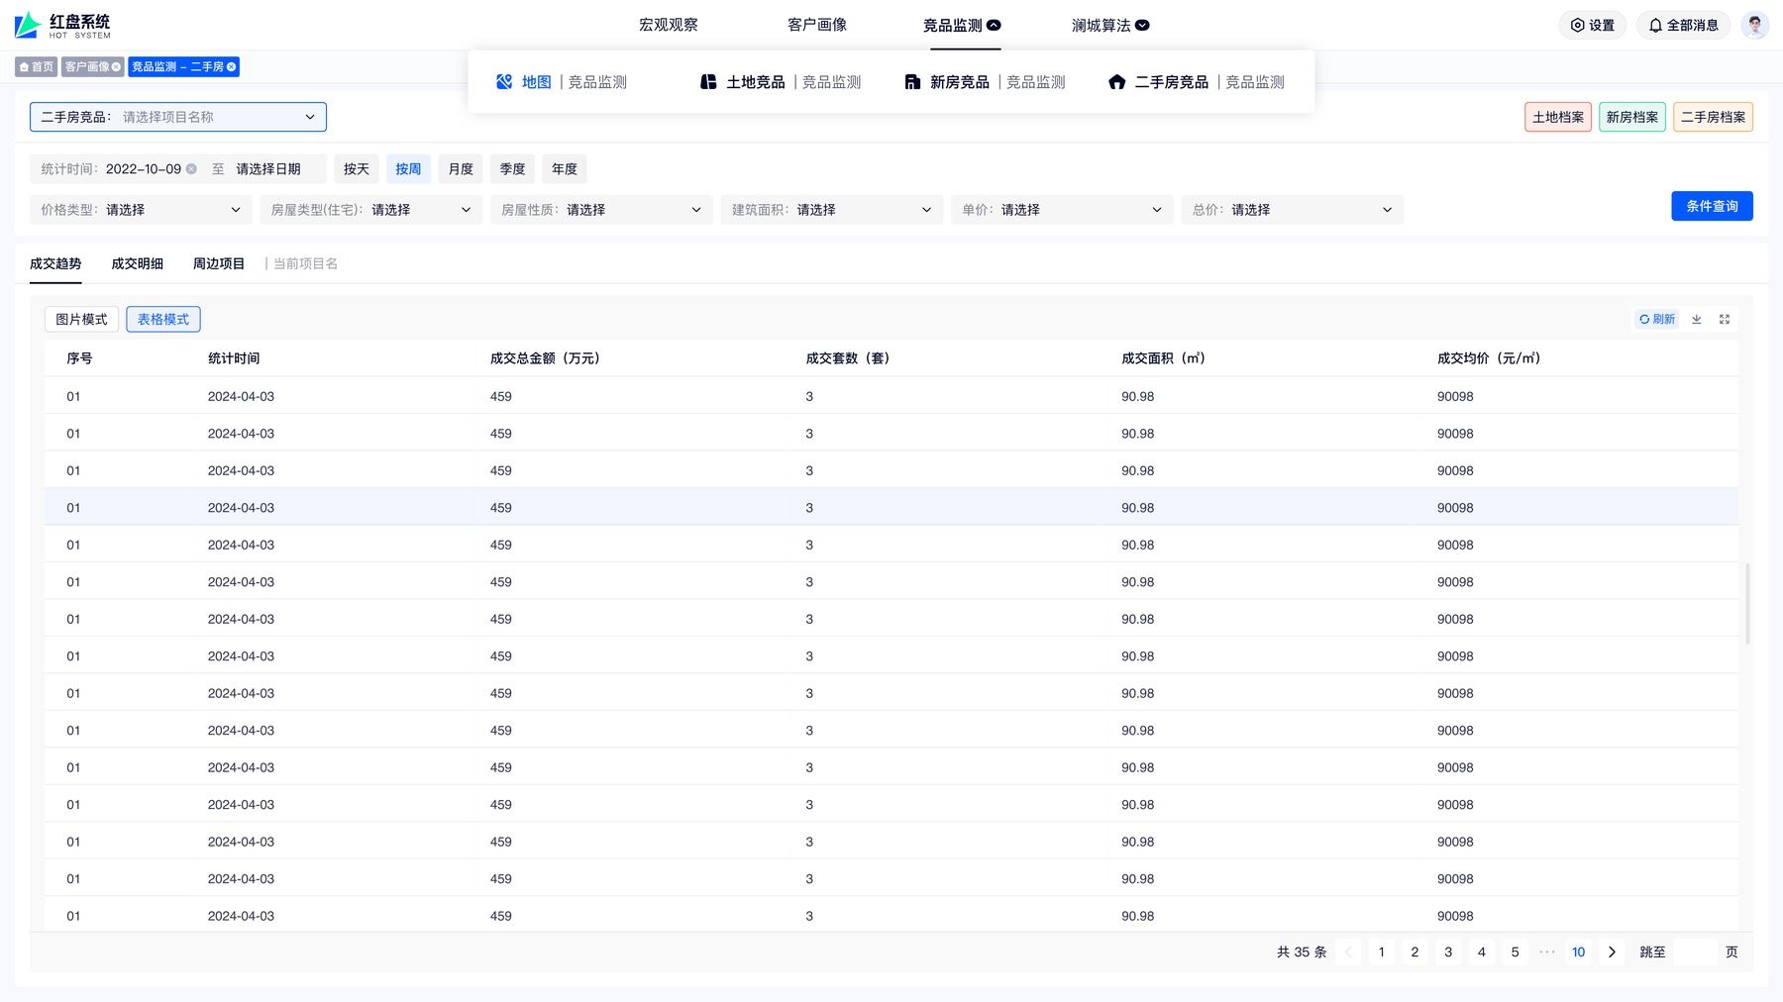Open 新房档案 archive
Screen dimensions: 1783x1002
click(x=1632, y=117)
